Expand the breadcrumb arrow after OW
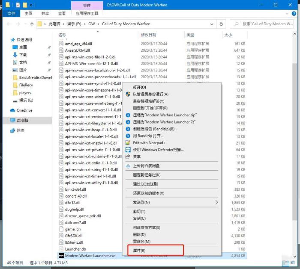The image size is (300, 269). pos(98,24)
